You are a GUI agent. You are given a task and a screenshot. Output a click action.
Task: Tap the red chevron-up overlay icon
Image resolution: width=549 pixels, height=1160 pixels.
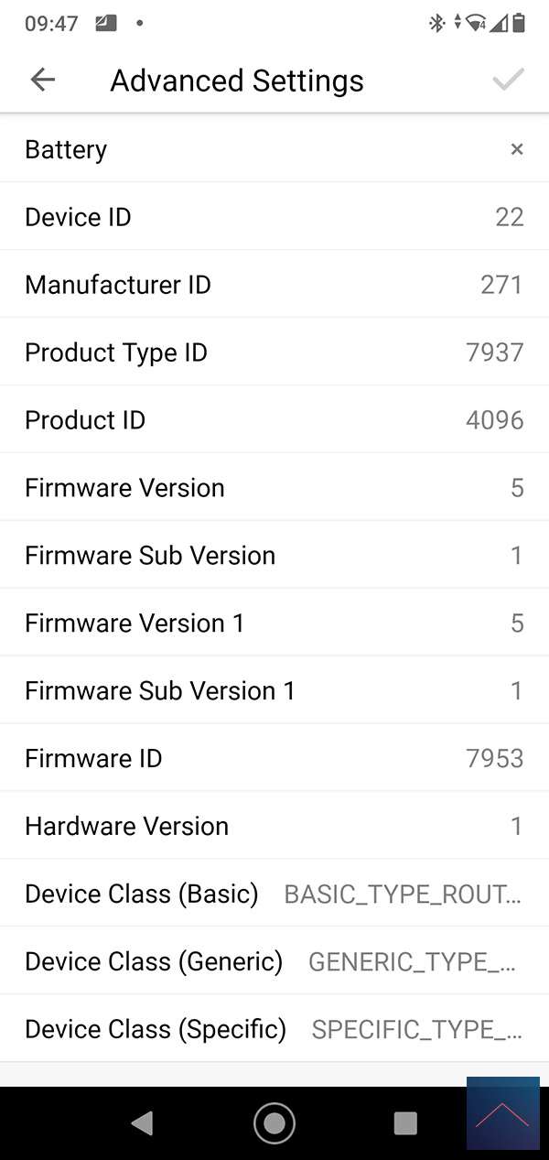point(502,1113)
